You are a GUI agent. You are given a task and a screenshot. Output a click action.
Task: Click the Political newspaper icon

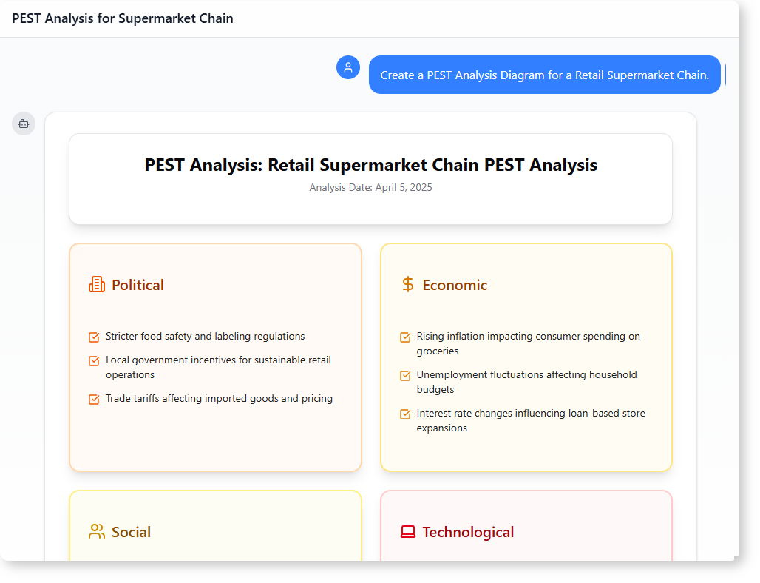(97, 285)
